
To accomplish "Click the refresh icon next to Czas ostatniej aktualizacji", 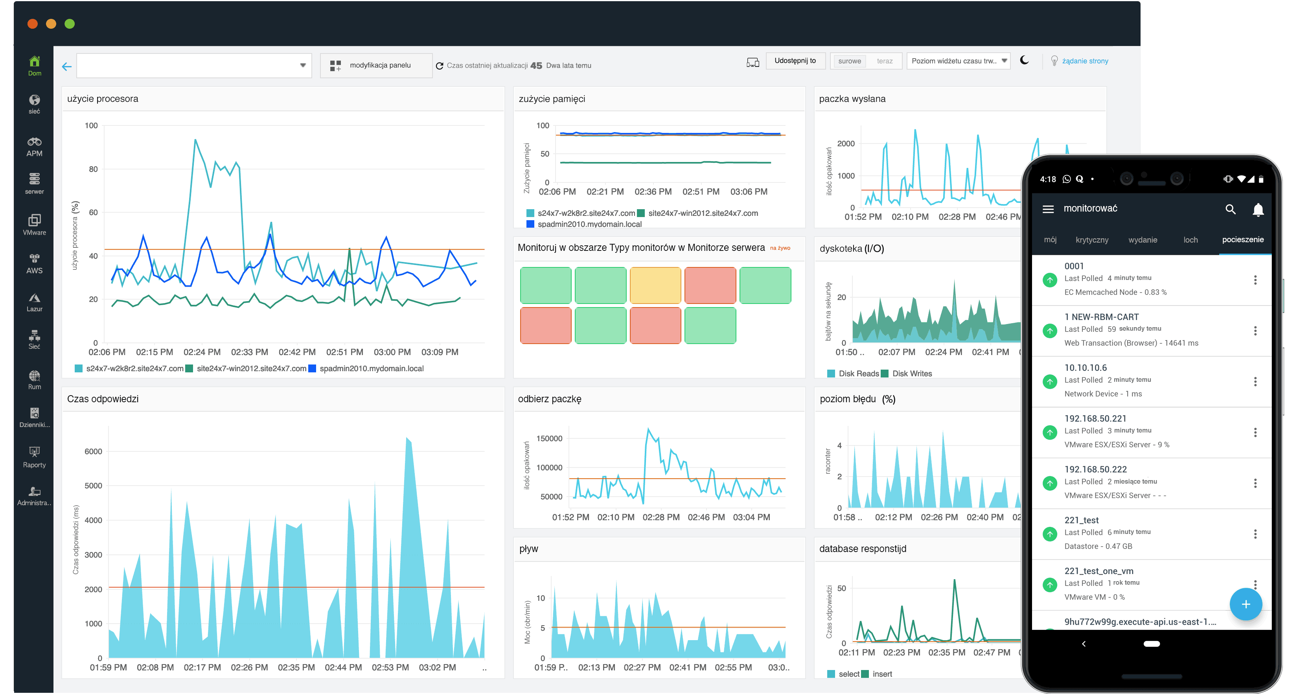I will (x=440, y=65).
